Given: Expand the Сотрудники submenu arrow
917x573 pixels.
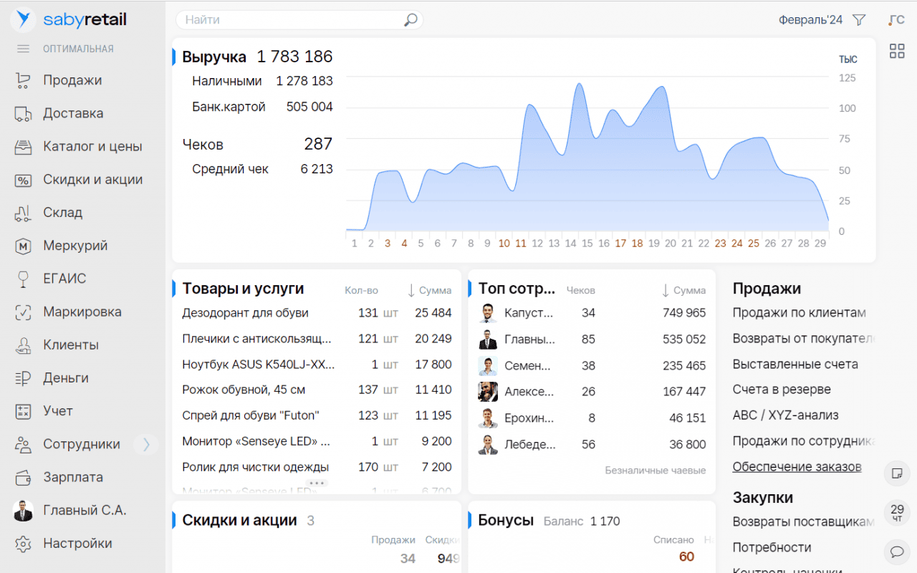Looking at the screenshot, I should pos(146,444).
